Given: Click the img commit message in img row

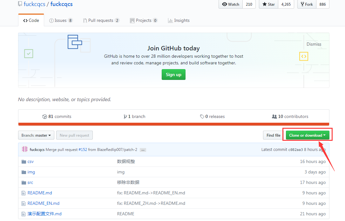Looking at the screenshot, I should coord(121,172).
